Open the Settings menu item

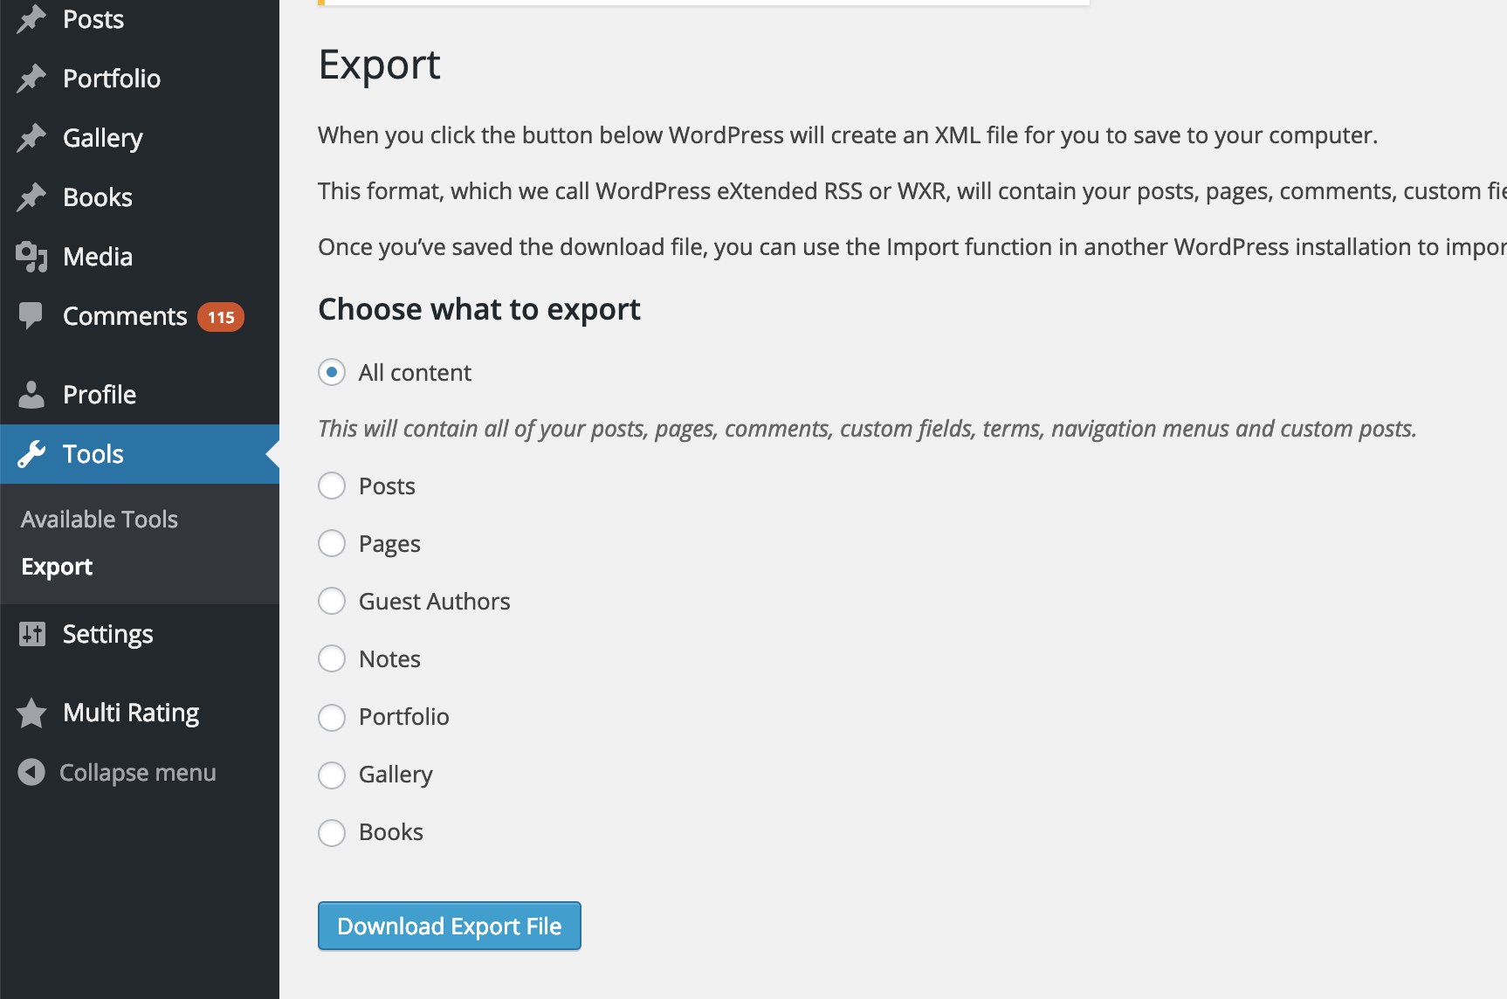140,634
